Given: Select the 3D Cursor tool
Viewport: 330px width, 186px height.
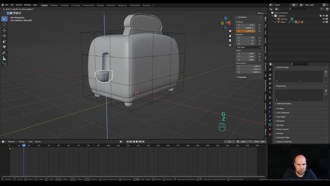Looking at the screenshot, I should pyautogui.click(x=4, y=24).
